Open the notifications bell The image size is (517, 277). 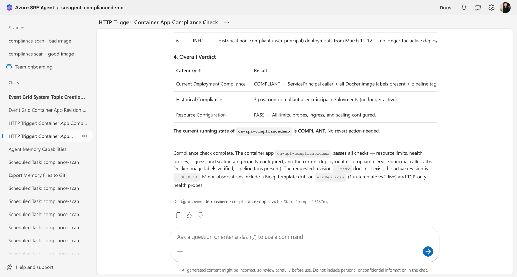(464, 8)
